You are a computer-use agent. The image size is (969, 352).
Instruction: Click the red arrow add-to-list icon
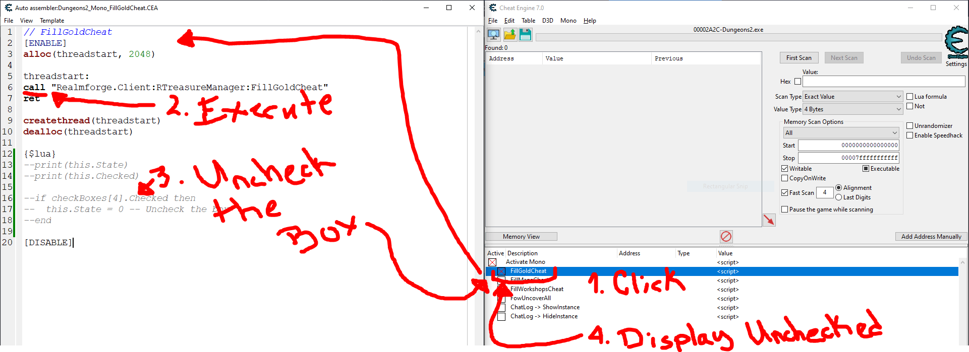(769, 220)
